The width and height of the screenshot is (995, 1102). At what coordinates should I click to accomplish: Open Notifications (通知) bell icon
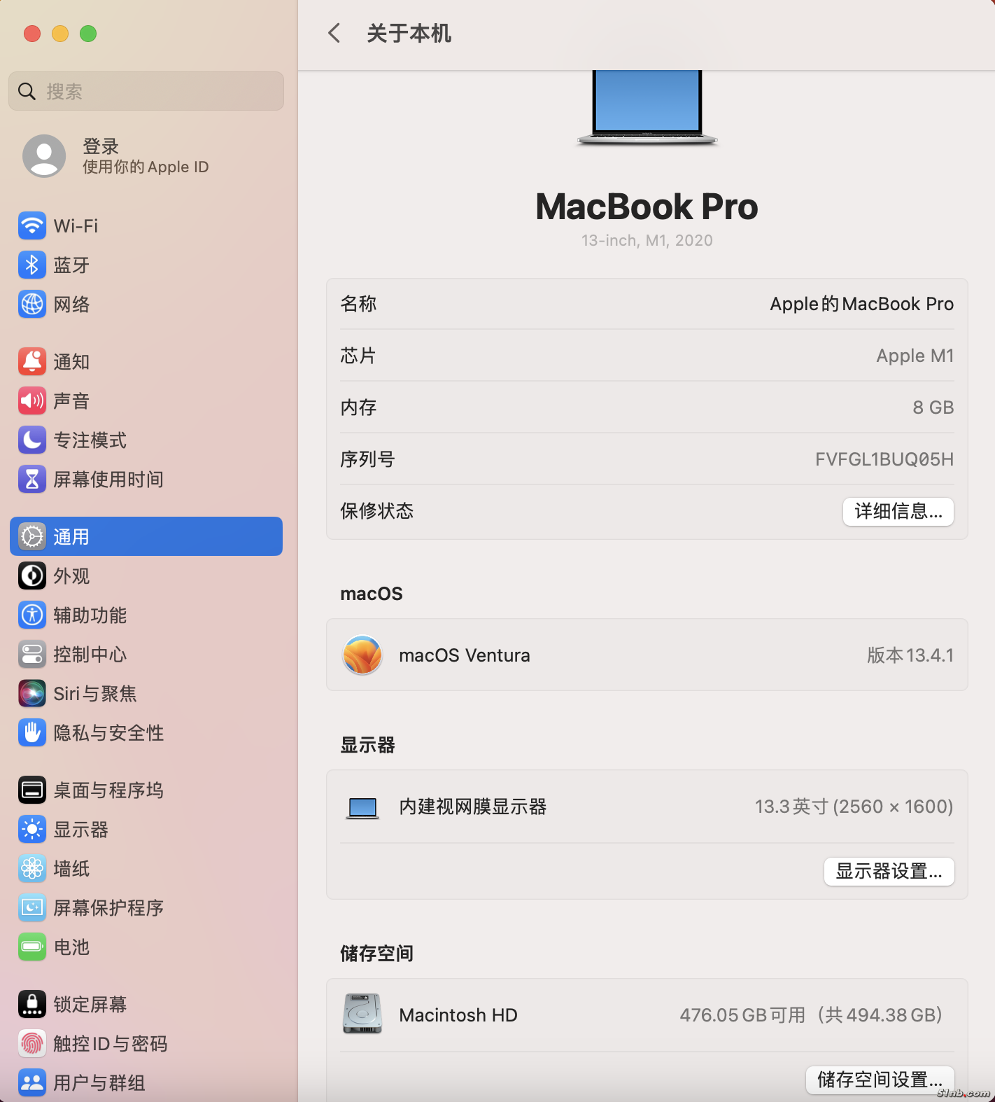tap(32, 361)
